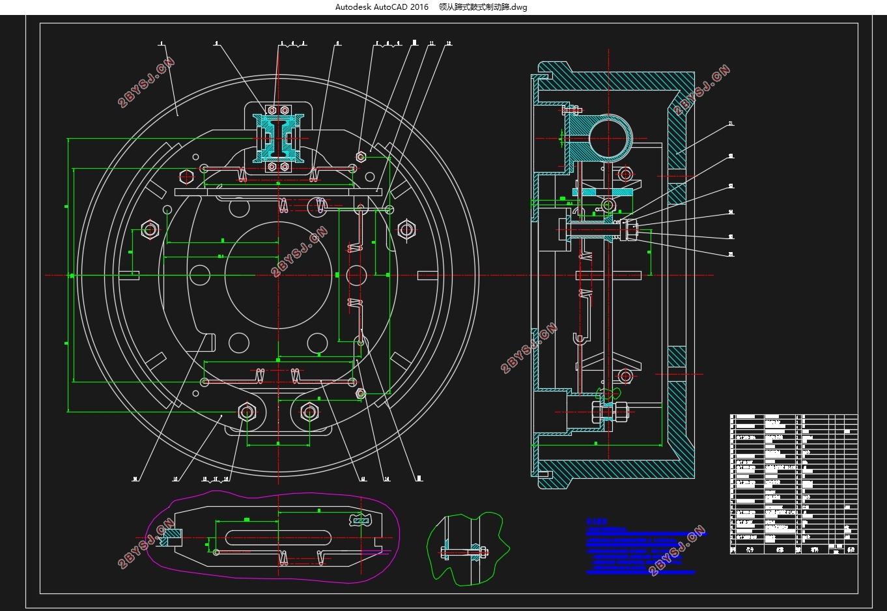Select leader label 11 above the front view
The image size is (887, 611).
(x=431, y=44)
